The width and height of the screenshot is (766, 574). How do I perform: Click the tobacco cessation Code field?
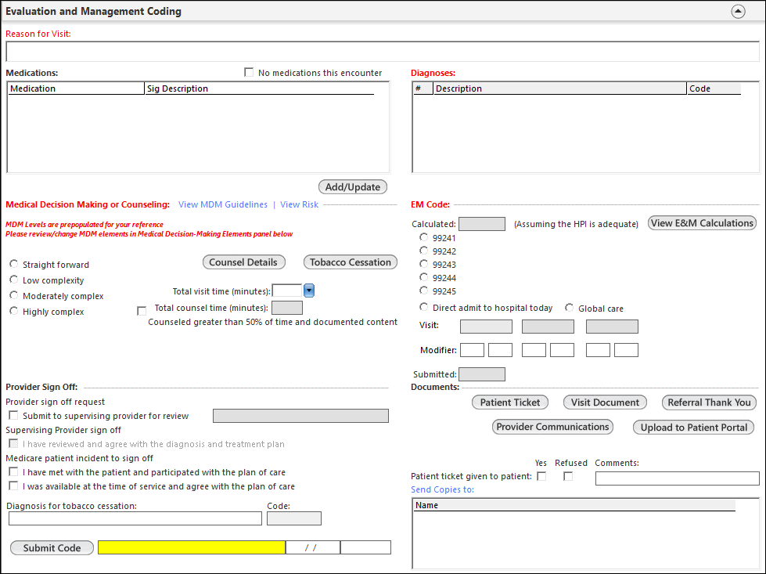pos(294,518)
